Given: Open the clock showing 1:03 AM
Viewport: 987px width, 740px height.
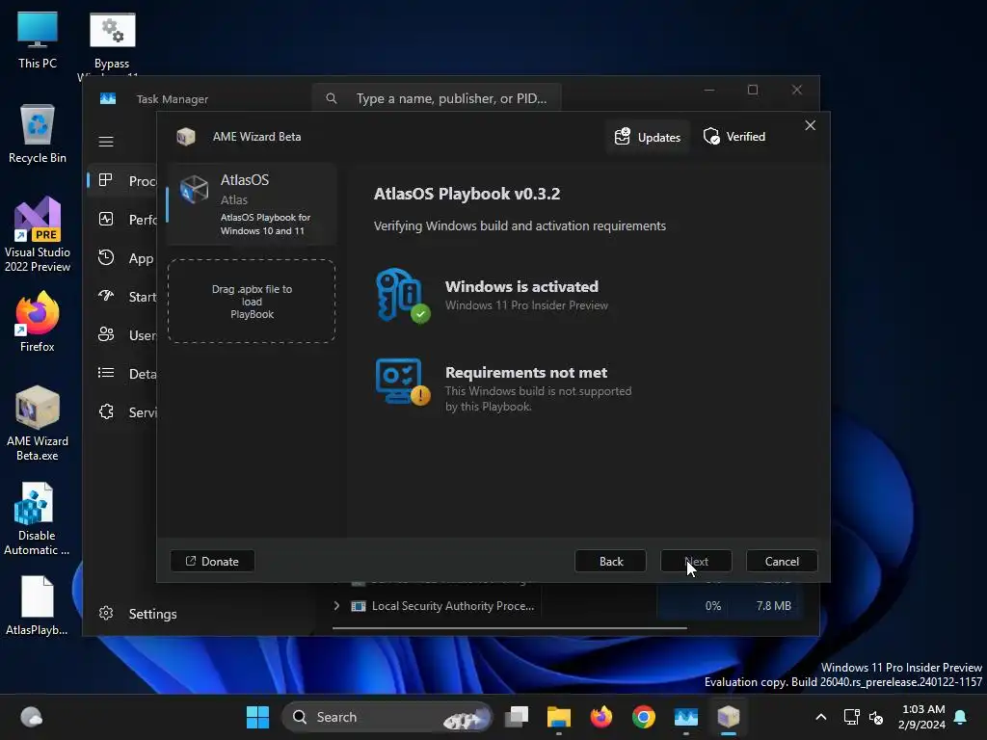Looking at the screenshot, I should coord(922,717).
